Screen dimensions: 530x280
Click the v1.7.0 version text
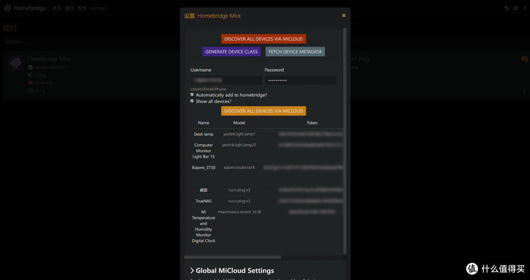[40, 91]
